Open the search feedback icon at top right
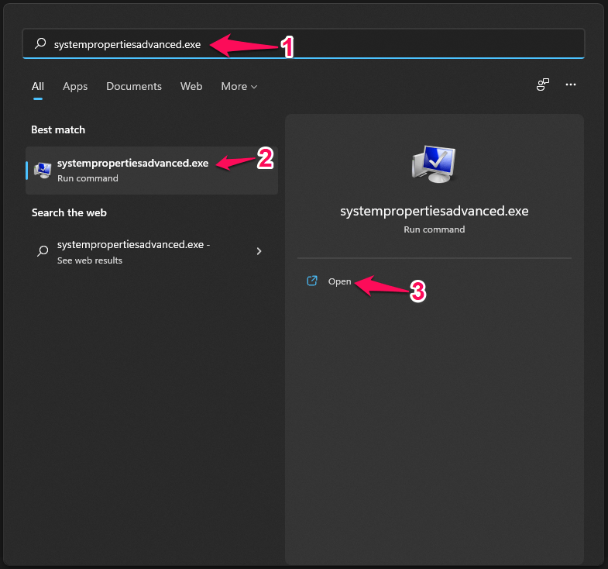The height and width of the screenshot is (569, 608). [543, 85]
